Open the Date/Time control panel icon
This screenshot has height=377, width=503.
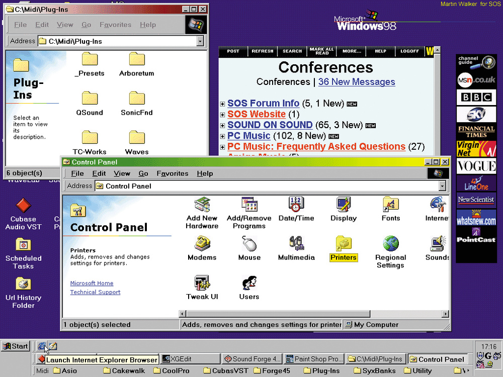point(296,205)
